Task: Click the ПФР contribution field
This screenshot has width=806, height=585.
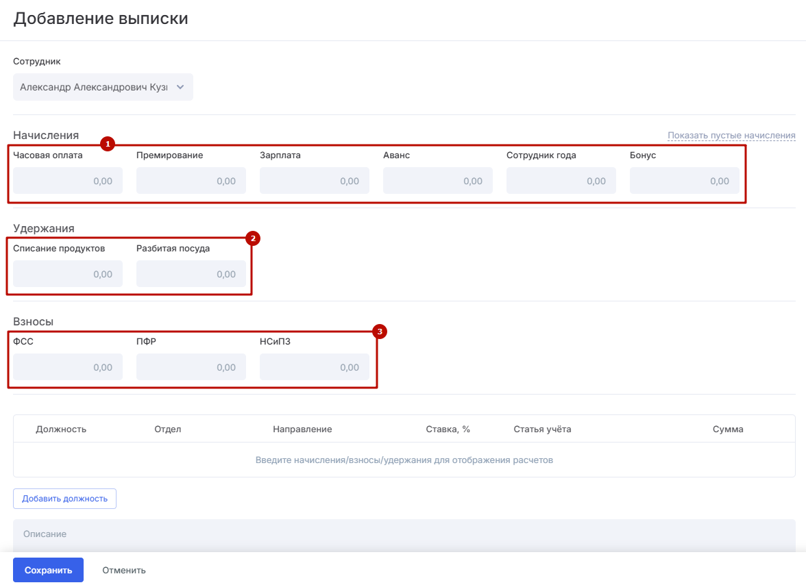Action: click(x=191, y=367)
